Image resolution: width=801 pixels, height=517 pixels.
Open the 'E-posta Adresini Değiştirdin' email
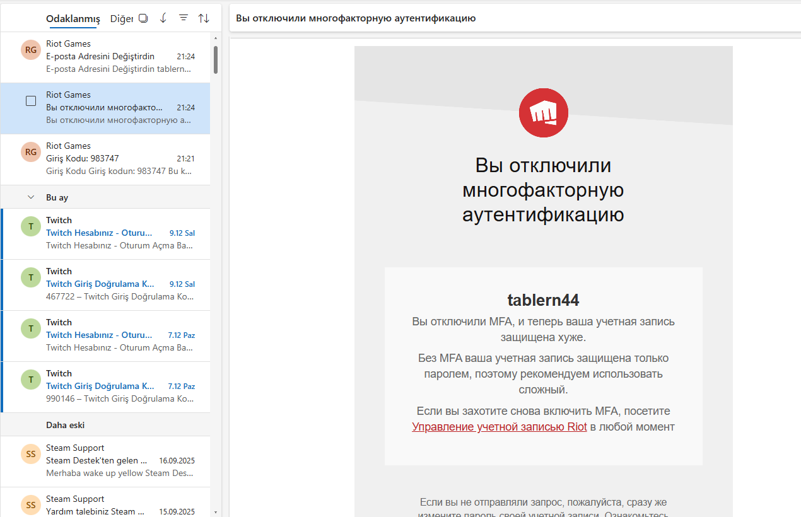(105, 57)
